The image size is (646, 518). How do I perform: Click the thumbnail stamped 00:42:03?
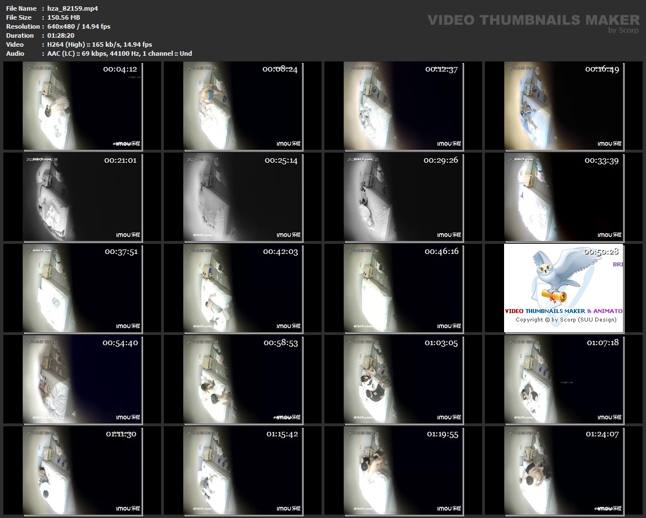(243, 288)
